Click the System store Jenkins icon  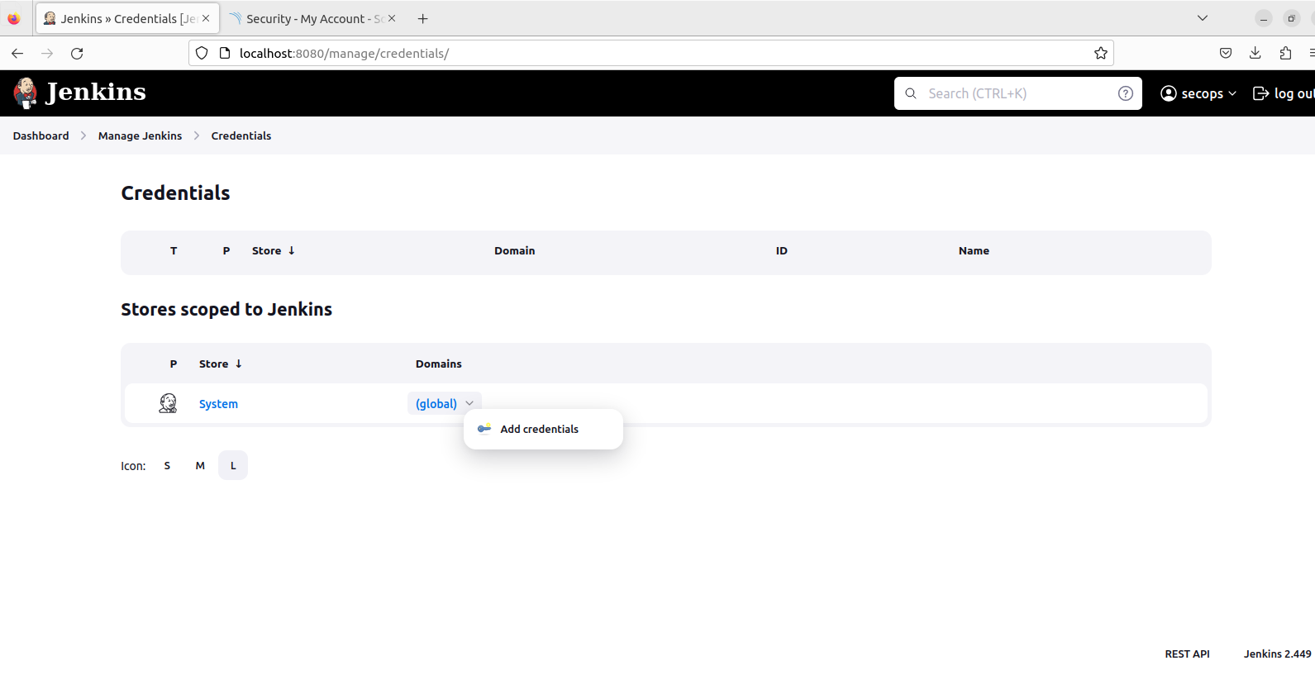[x=168, y=403]
